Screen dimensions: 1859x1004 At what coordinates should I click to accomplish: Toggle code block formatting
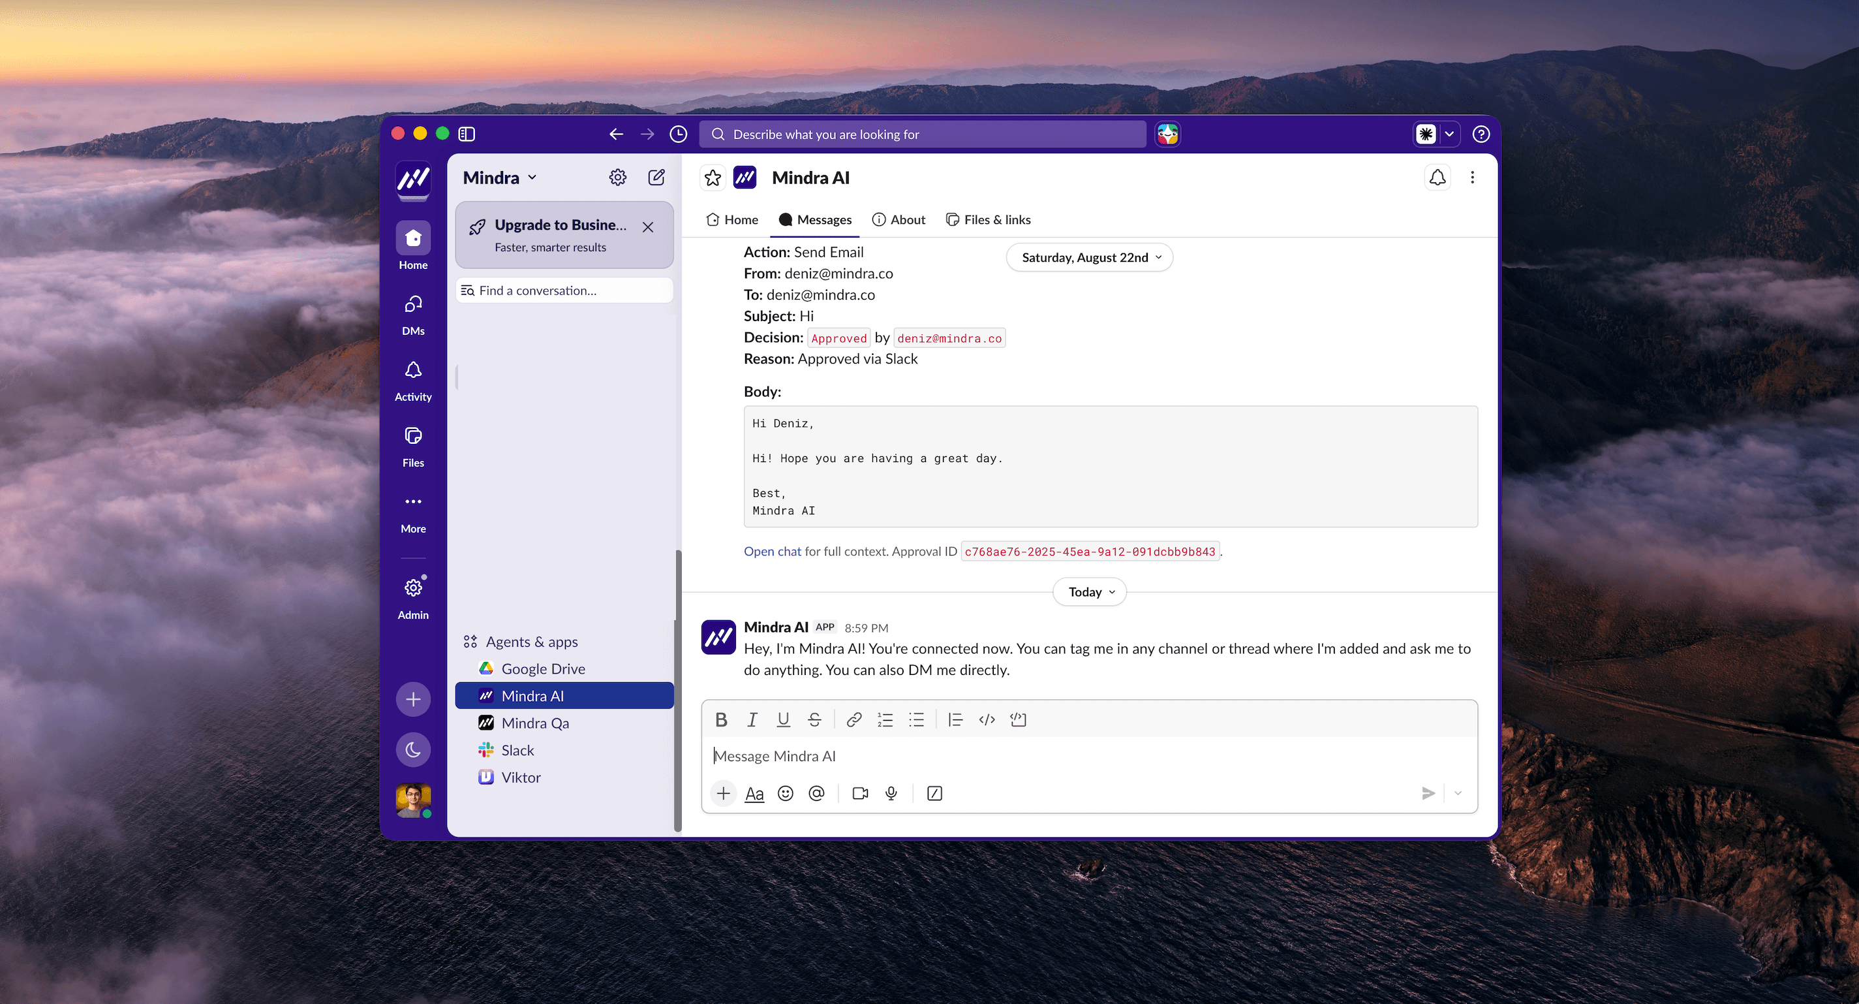click(1019, 719)
